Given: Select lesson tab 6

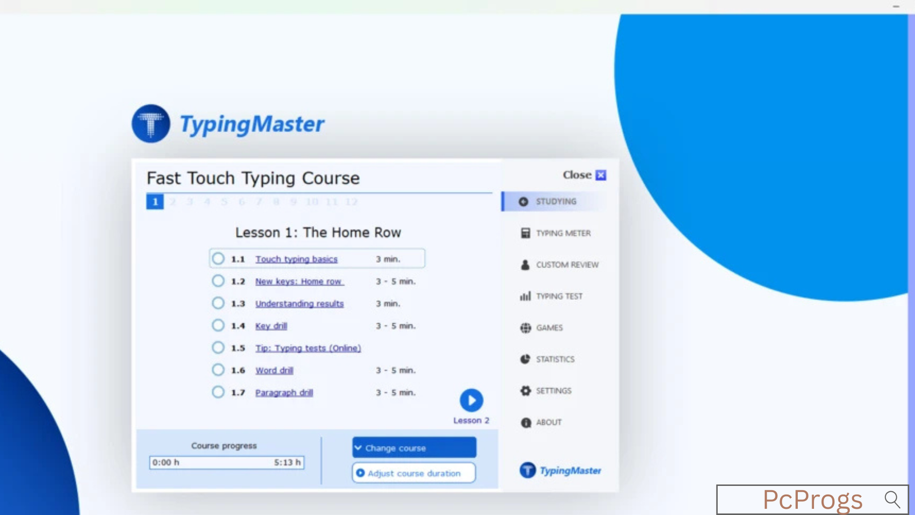Looking at the screenshot, I should point(241,201).
